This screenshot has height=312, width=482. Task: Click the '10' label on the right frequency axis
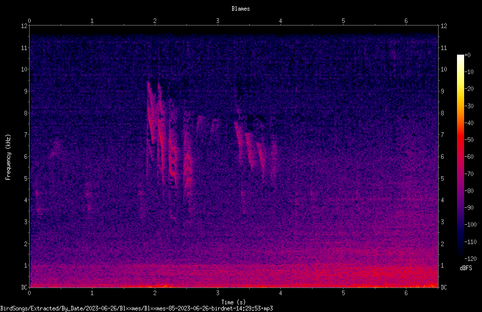tap(444, 69)
